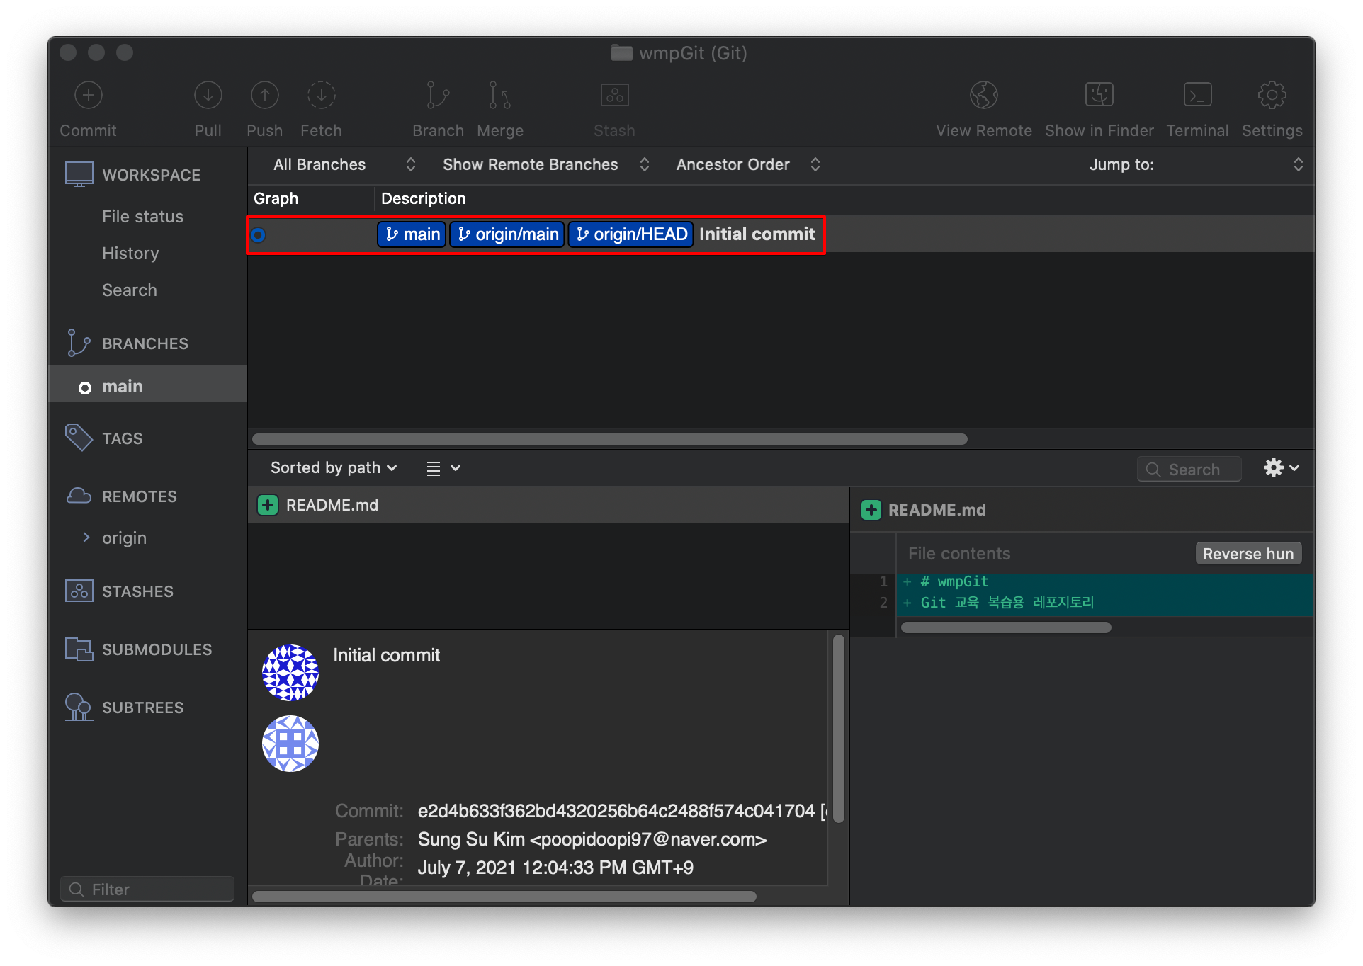Open Sorted by path dropdown
1363x966 pixels.
pyautogui.click(x=333, y=467)
